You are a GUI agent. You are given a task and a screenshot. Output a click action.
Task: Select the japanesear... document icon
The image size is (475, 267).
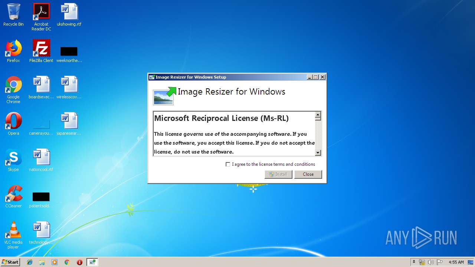point(69,124)
